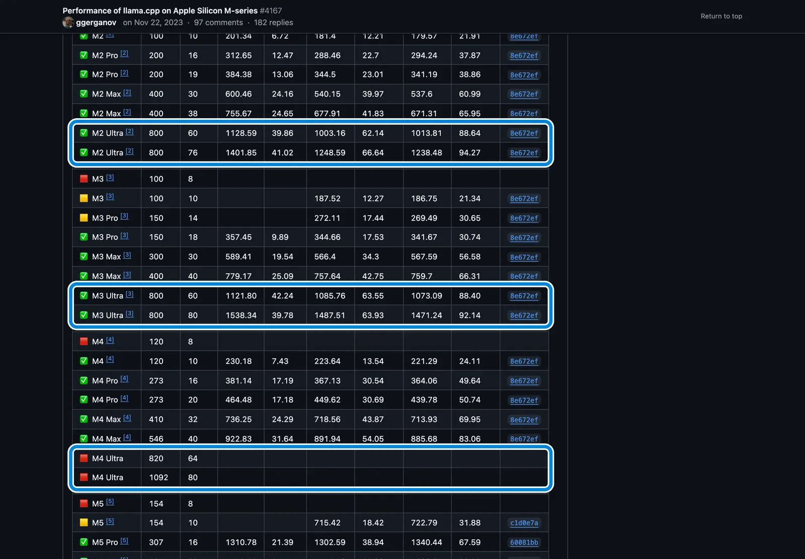
Task: Follow footnote [5] beside M5 Pro
Action: (x=124, y=541)
